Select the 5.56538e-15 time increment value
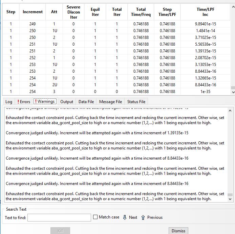Viewport: 235px width, 234px height. [x=205, y=44]
